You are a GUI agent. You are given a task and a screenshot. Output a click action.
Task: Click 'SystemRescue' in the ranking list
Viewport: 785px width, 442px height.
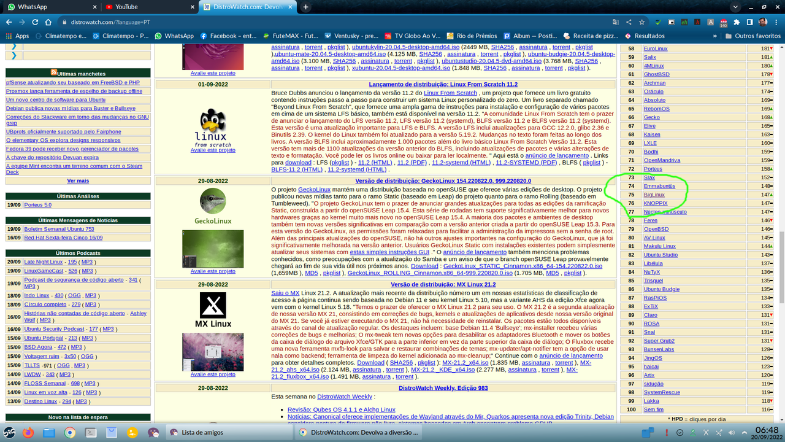tap(662, 392)
